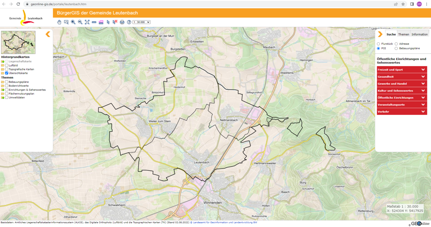Open the browser share icon
Screen dimensions: 431x227
[x=395, y=4]
